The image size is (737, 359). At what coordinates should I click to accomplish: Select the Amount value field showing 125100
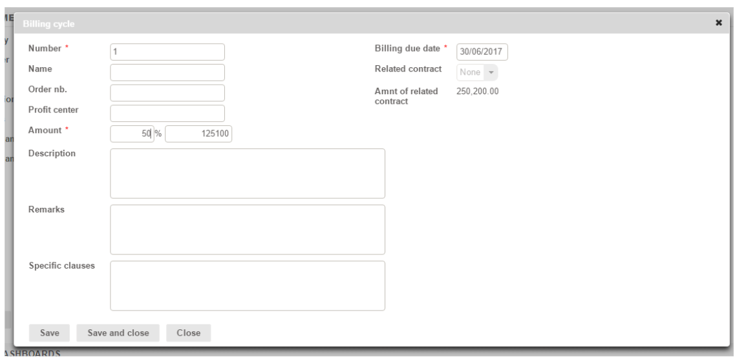198,134
